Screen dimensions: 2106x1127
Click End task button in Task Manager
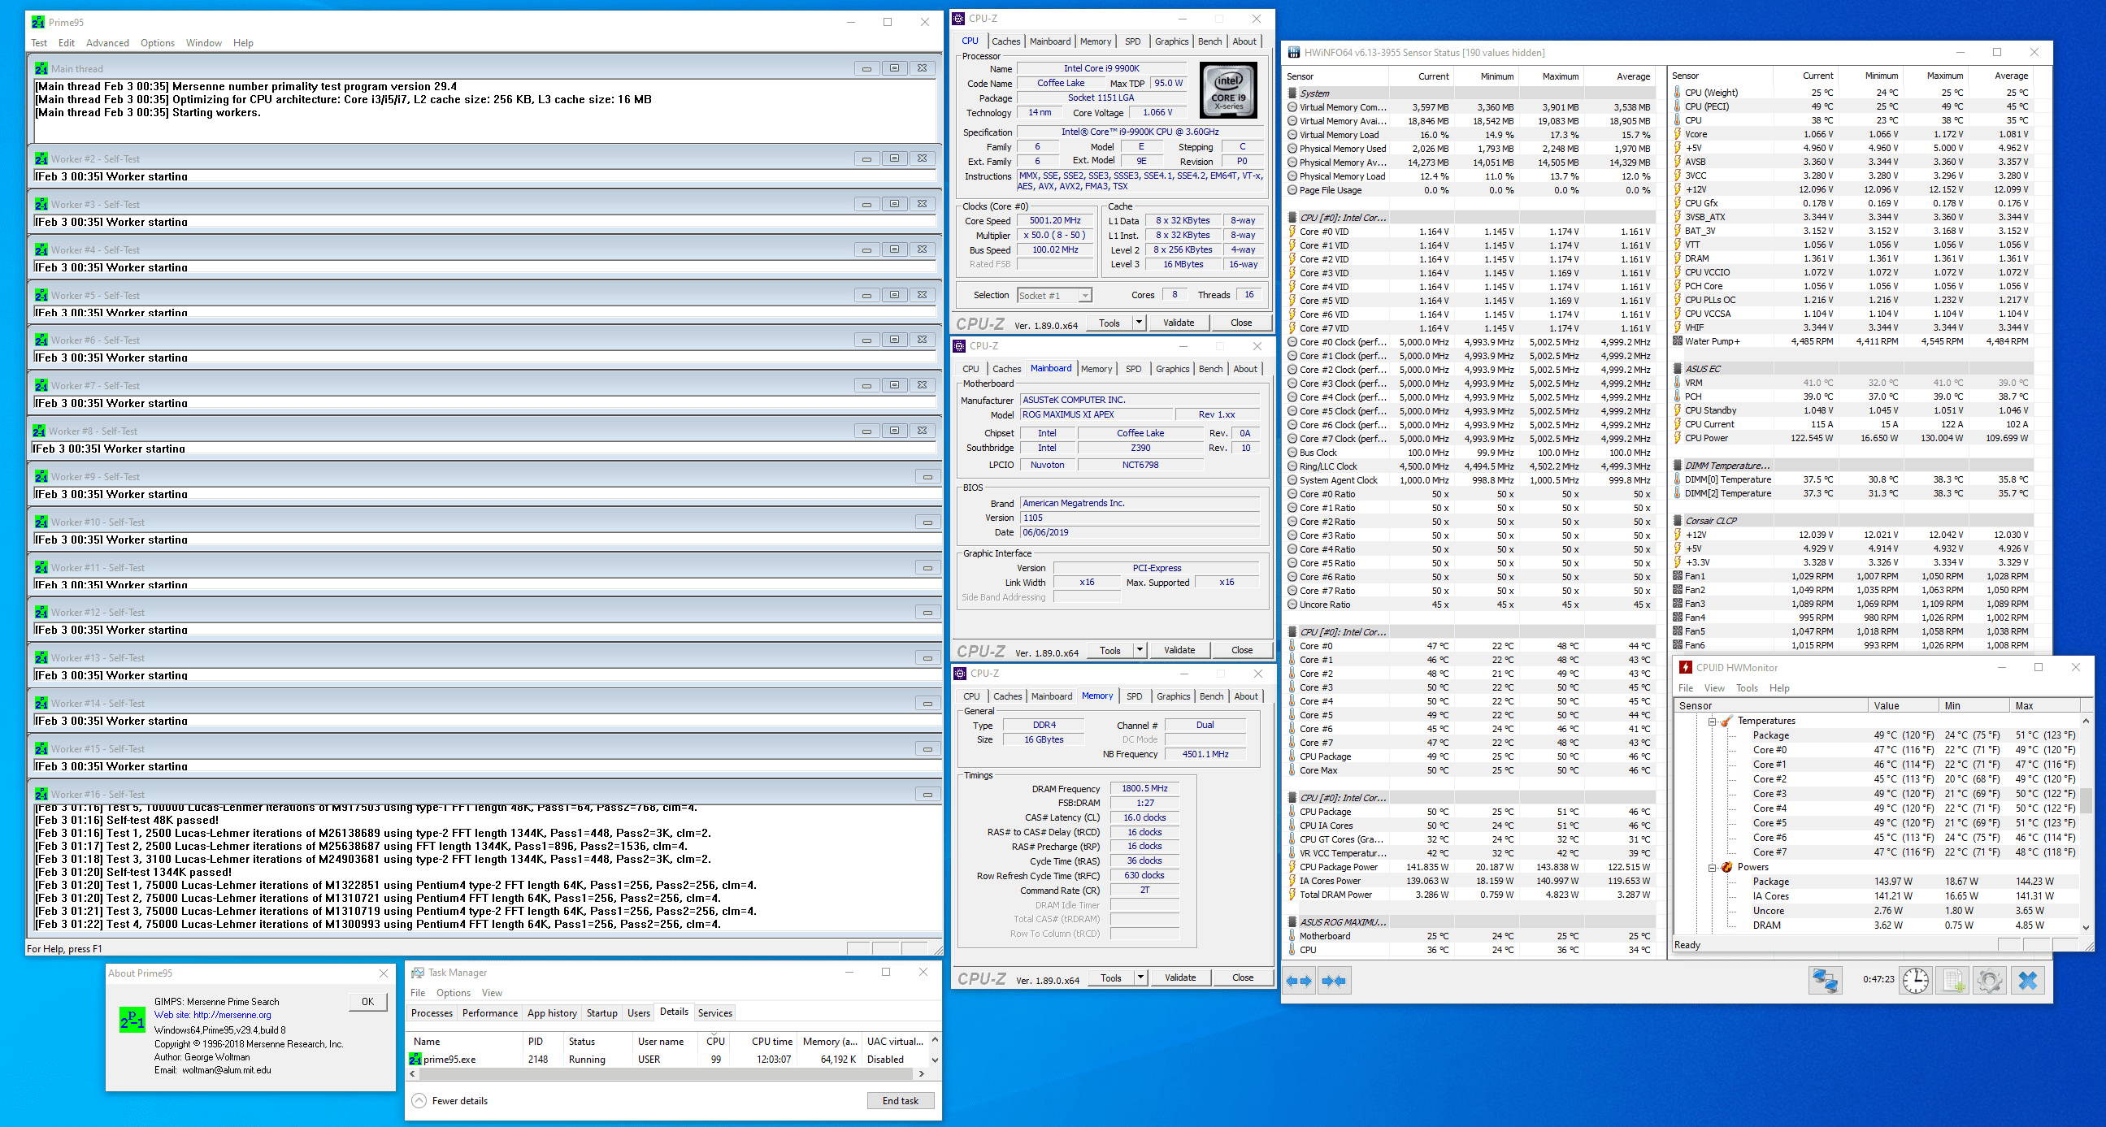coord(900,1101)
